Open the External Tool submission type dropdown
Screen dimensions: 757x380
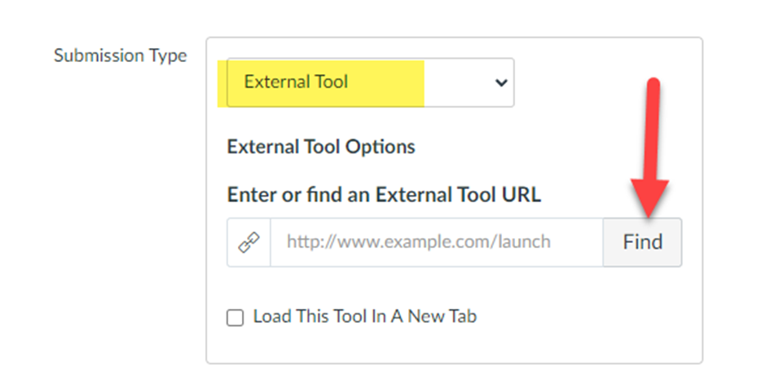tap(371, 82)
